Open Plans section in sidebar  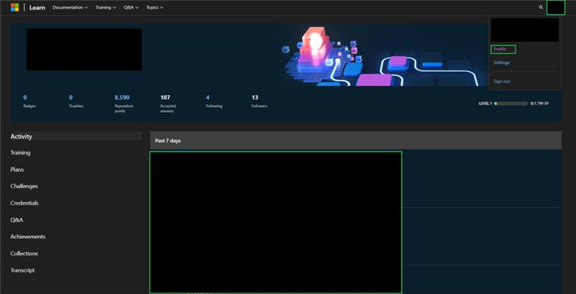[17, 170]
